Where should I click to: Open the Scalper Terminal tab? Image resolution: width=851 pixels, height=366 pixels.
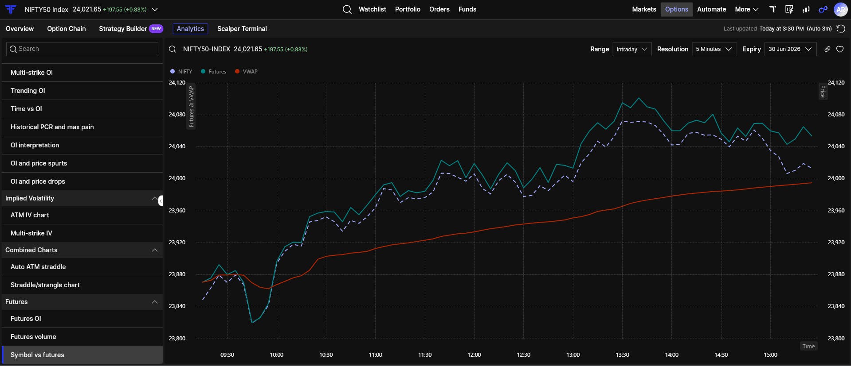point(242,29)
